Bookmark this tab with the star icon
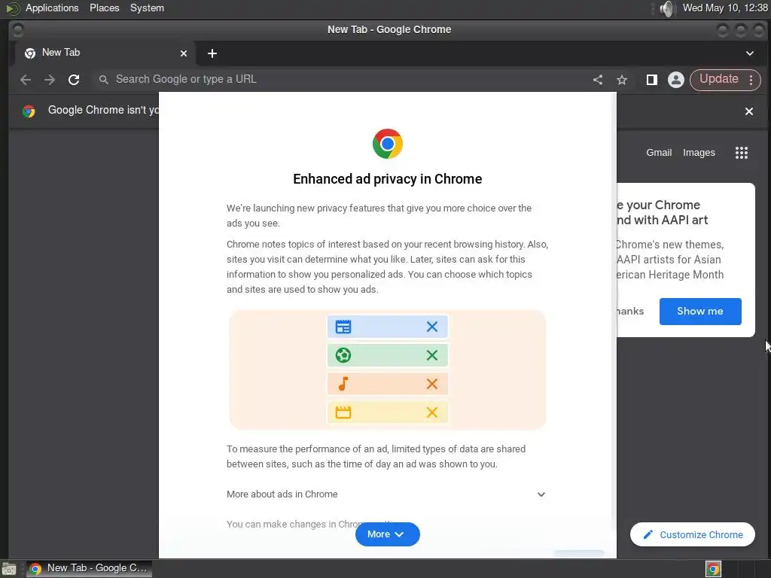Screen dimensions: 771x578 (622, 80)
